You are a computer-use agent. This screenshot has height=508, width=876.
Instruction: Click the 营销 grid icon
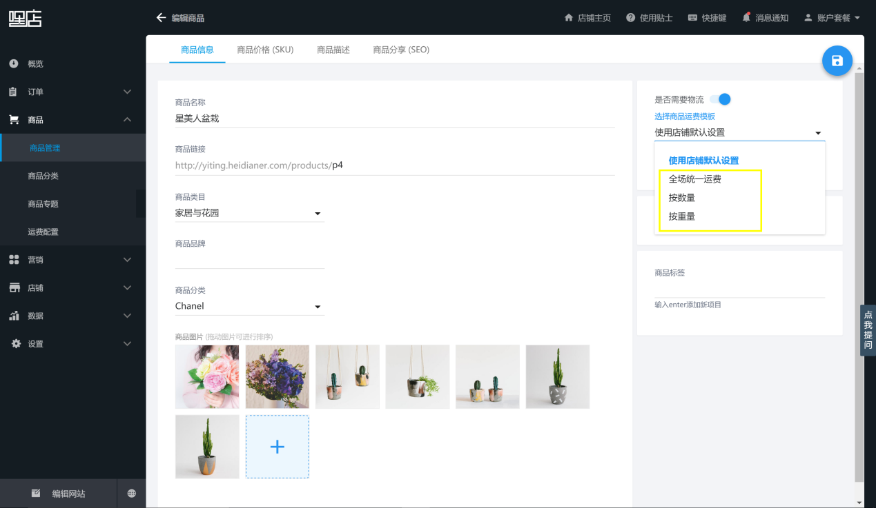pyautogui.click(x=14, y=260)
